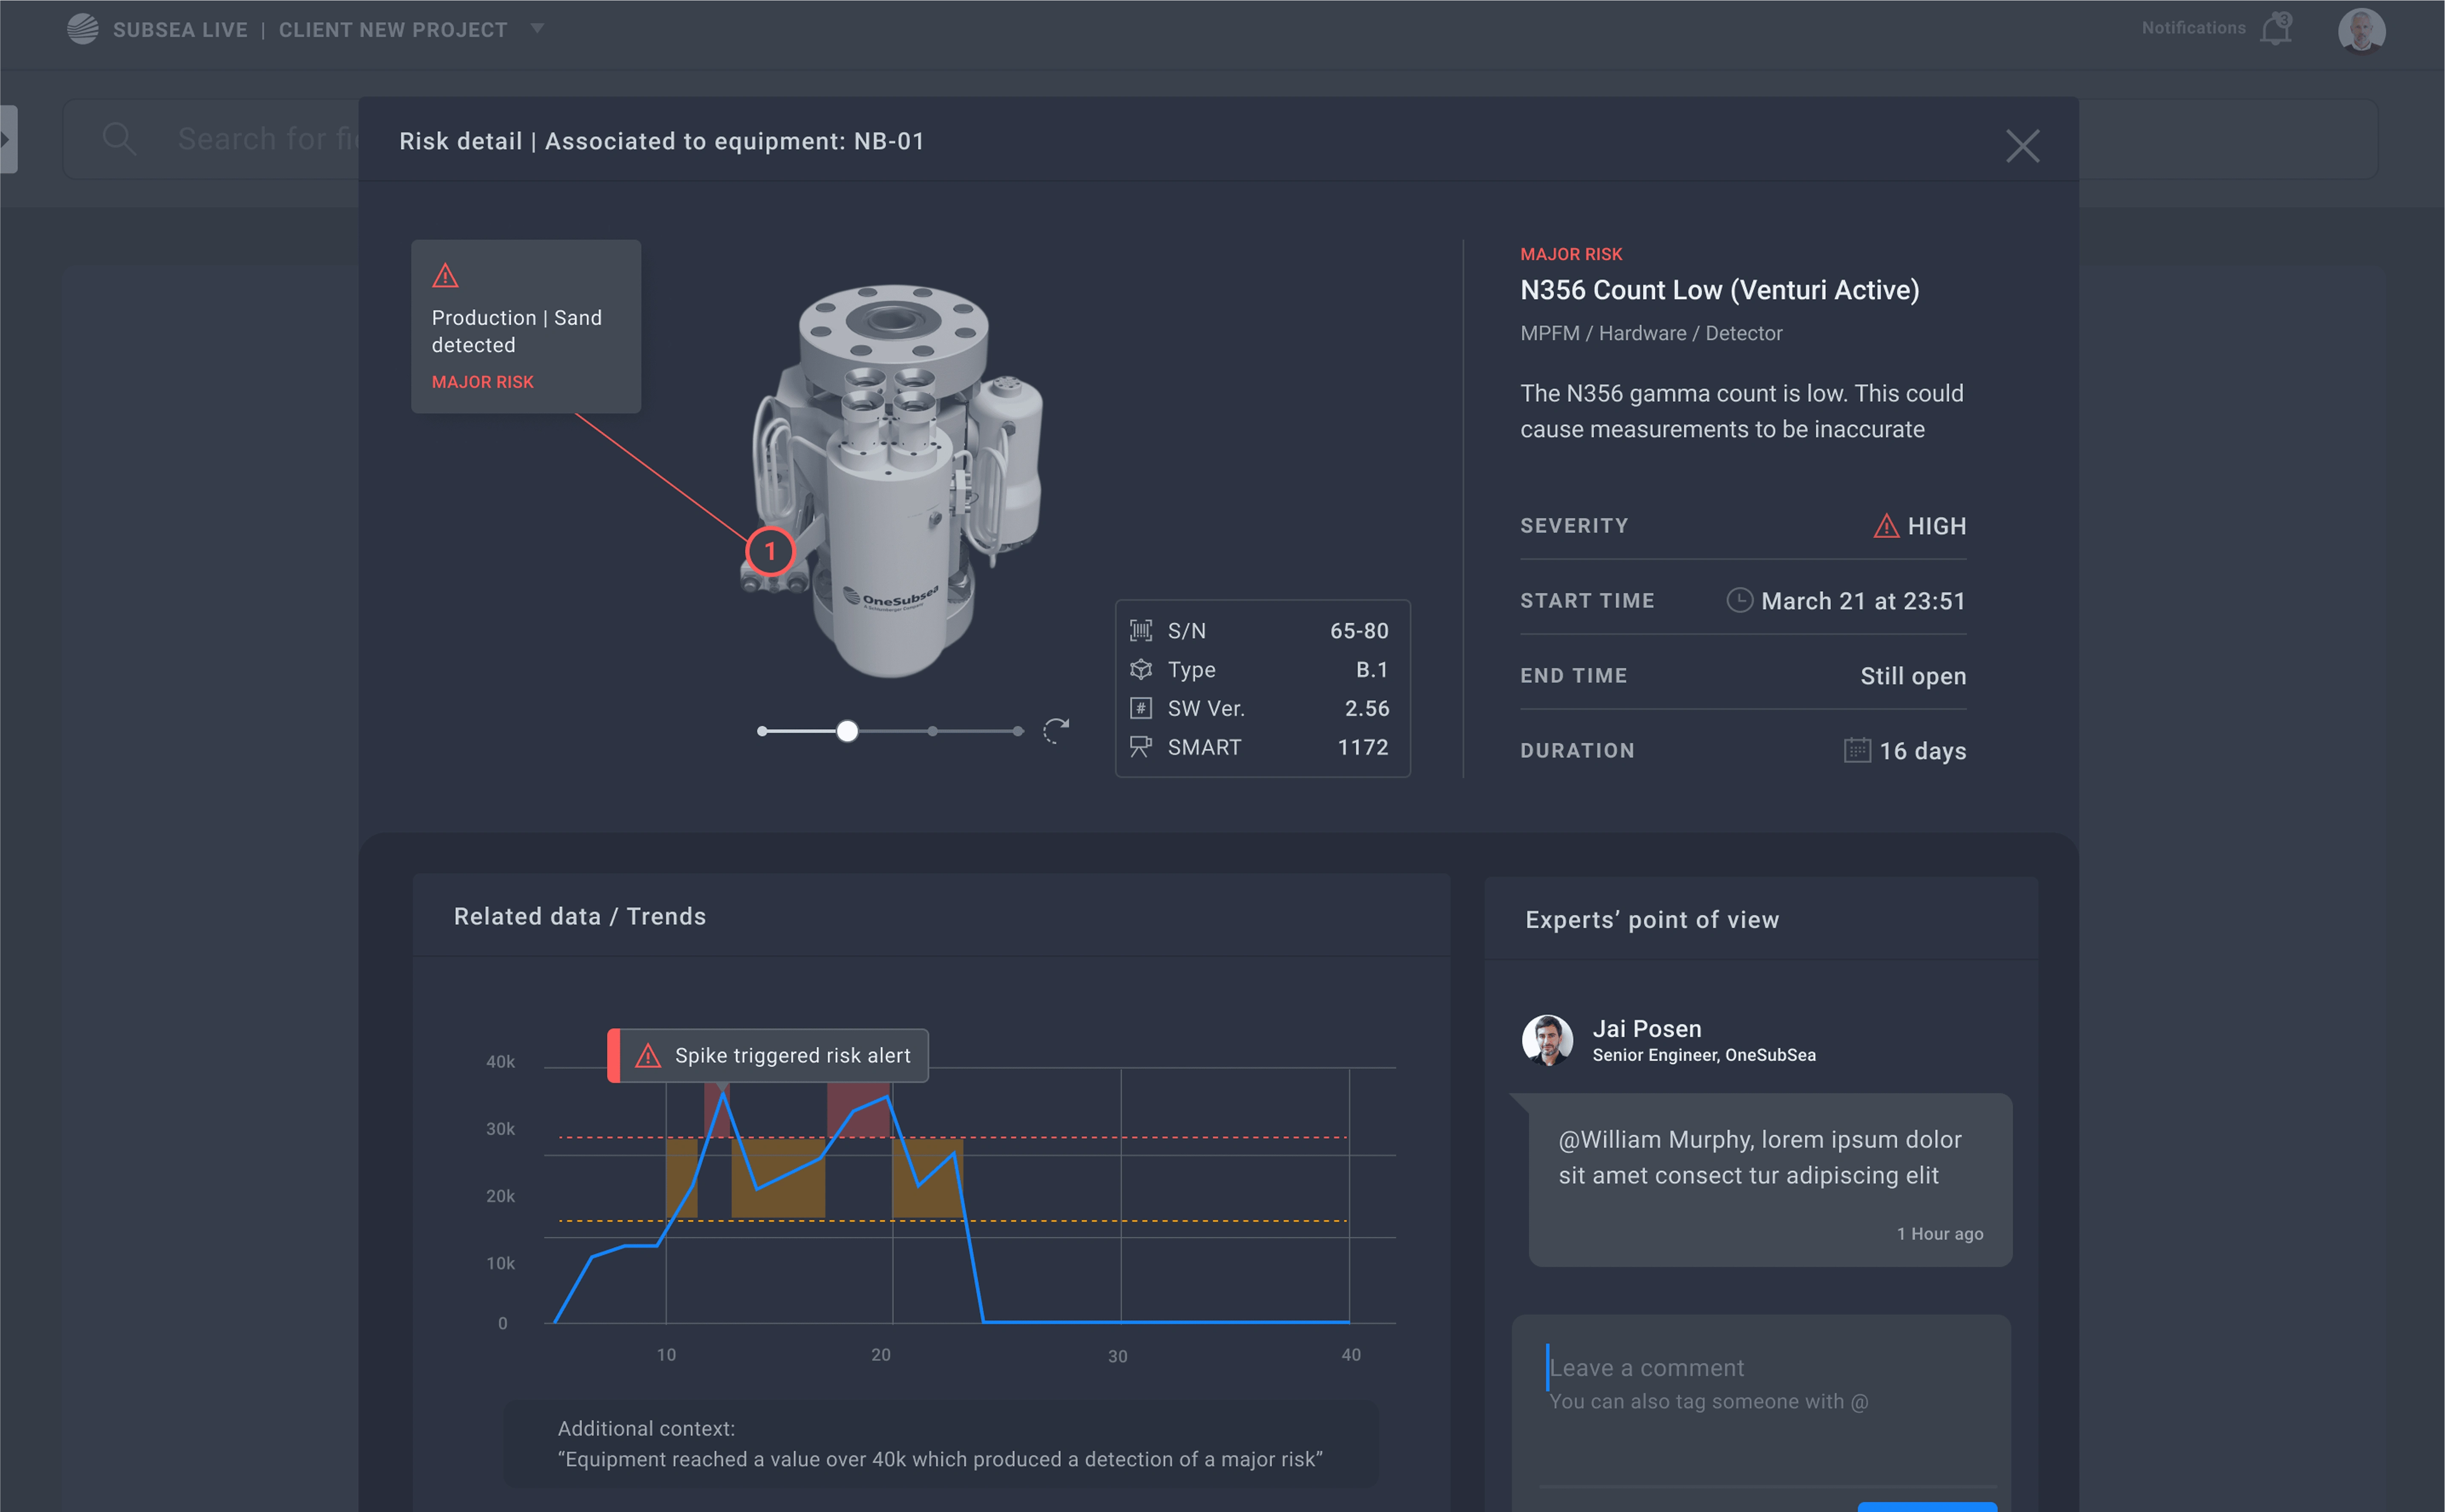Click the cube icon next to Type
Screen dimensions: 2445x1512
[1141, 669]
